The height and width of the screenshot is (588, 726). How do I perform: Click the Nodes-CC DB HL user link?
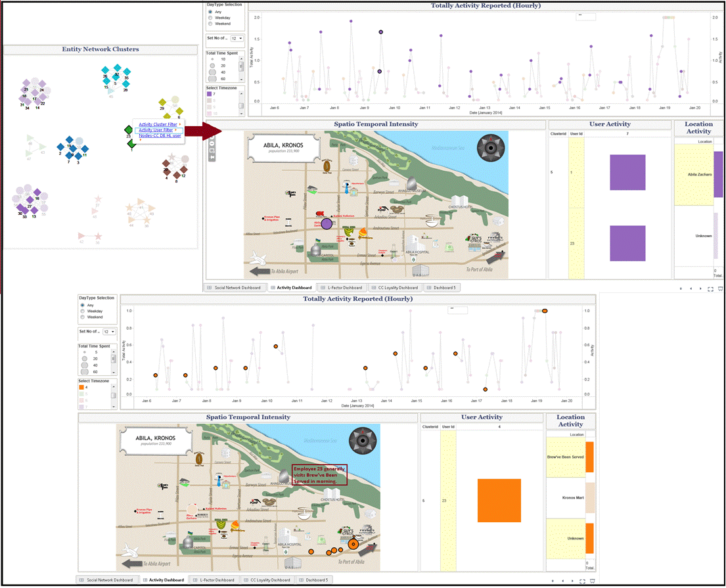click(160, 136)
